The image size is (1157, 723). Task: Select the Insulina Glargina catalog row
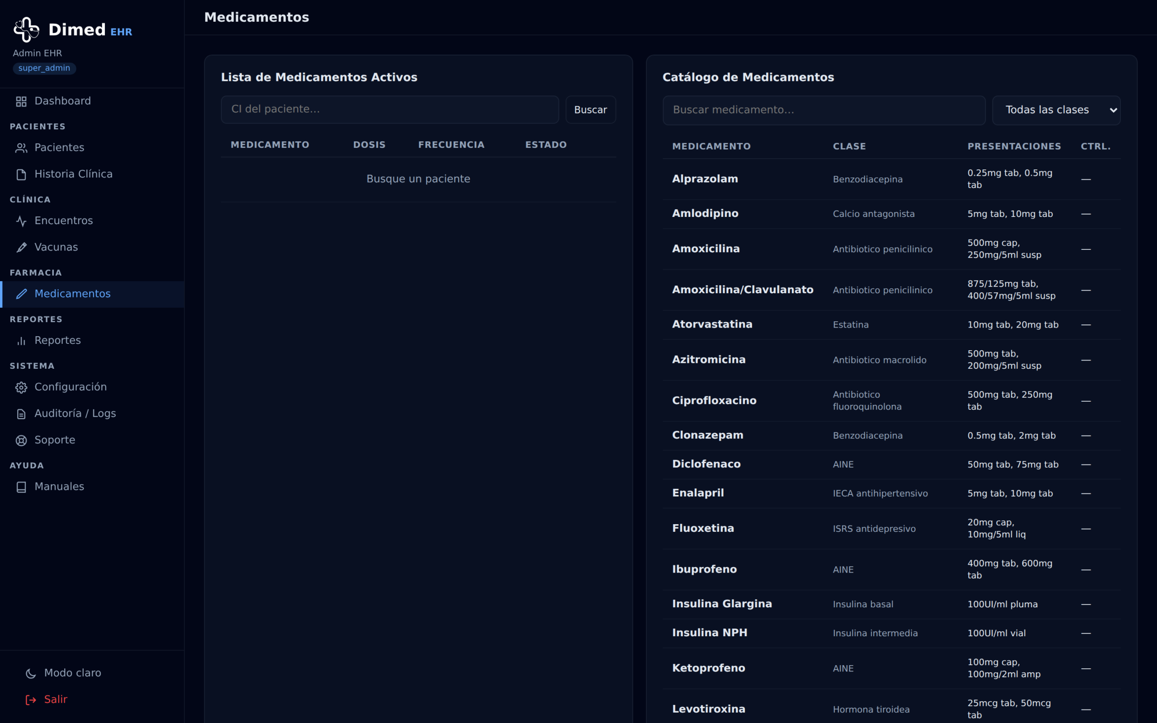point(891,604)
